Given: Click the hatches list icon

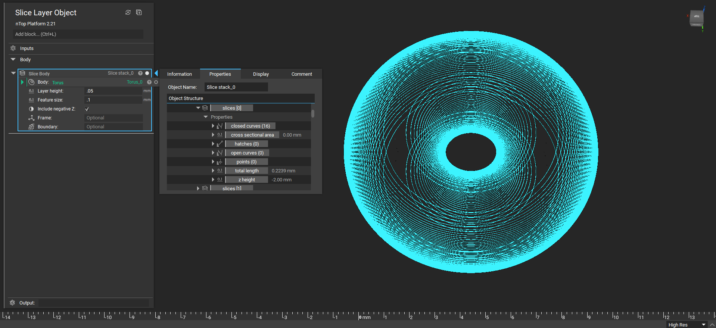Looking at the screenshot, I should (x=220, y=144).
